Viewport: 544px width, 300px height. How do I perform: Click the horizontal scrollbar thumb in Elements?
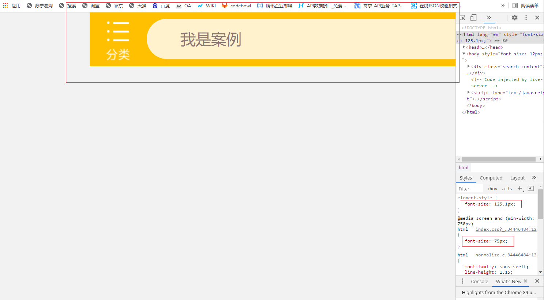(x=499, y=159)
